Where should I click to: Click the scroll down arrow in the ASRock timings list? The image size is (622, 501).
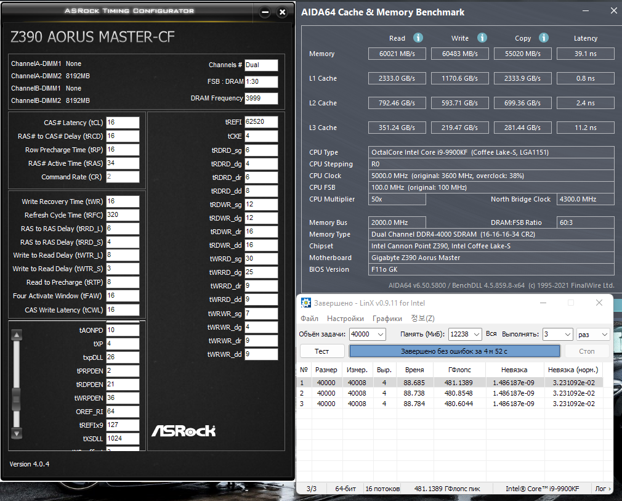[17, 433]
